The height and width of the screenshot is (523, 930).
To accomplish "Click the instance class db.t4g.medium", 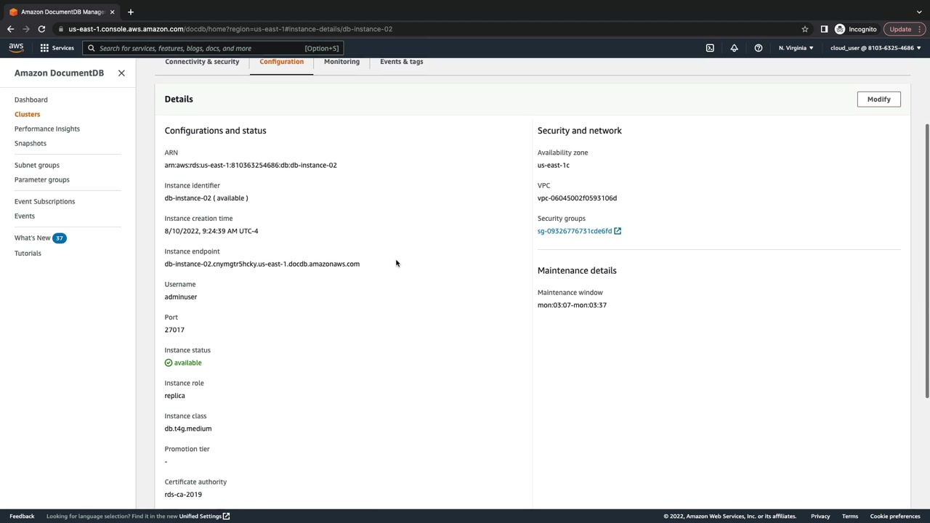I will 188,429.
